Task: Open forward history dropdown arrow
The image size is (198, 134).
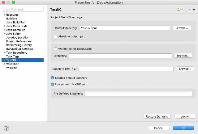Action: (x=190, y=10)
